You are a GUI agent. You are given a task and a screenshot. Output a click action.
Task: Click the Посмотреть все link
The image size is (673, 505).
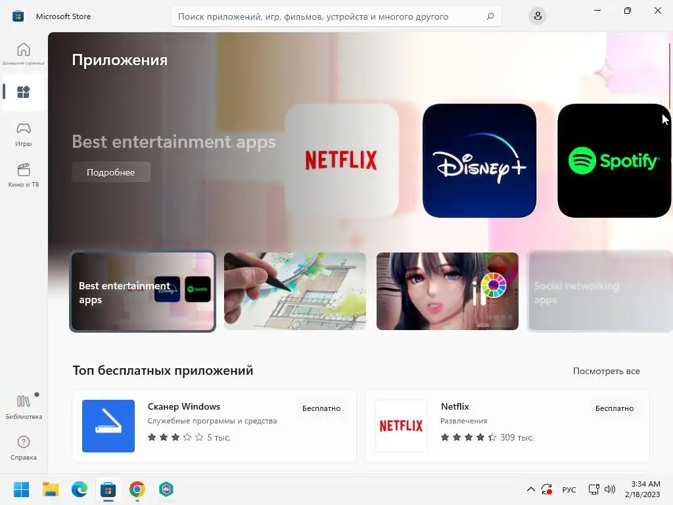coord(606,371)
